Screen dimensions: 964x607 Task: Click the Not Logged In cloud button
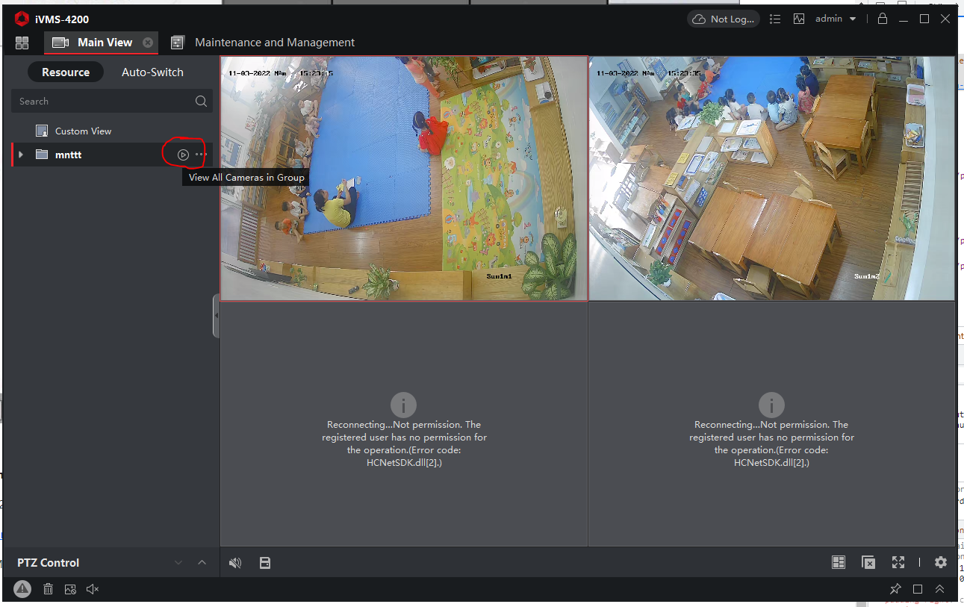click(x=724, y=19)
